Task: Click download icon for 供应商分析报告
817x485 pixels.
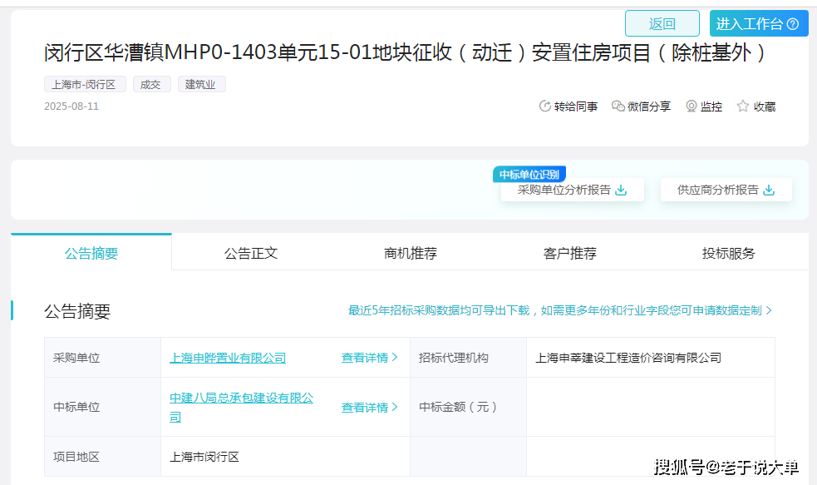Action: (769, 191)
